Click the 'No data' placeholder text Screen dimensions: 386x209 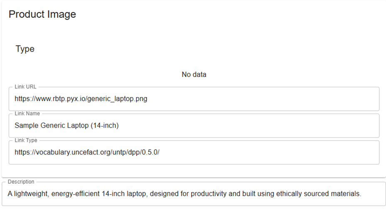(x=194, y=75)
